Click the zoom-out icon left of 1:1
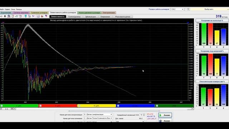Viewport: 229px width, 129px height. click(1, 109)
